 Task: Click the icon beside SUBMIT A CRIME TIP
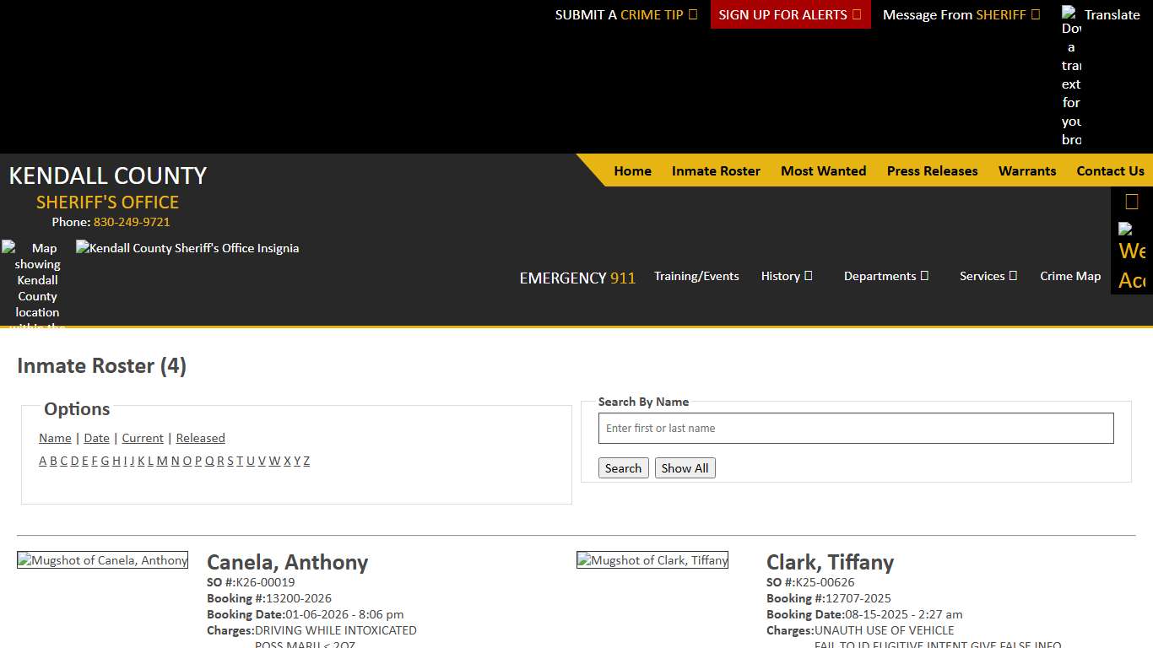693,14
